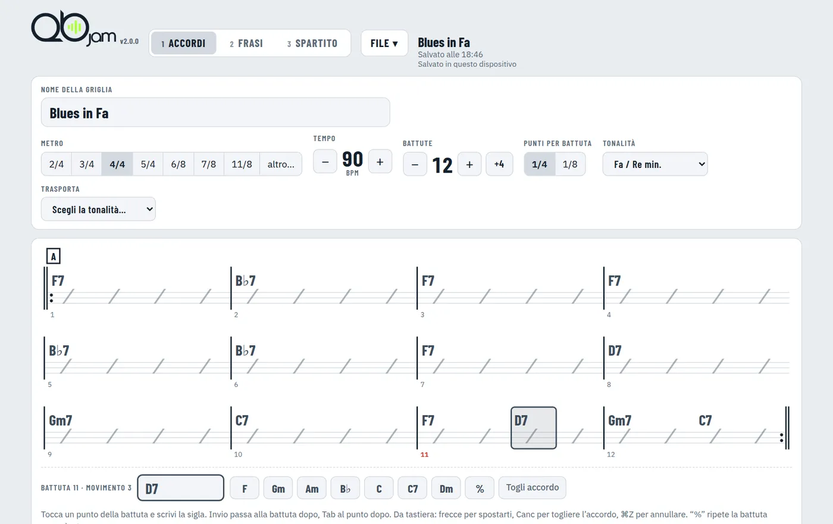Set the meter to 2/4

click(x=57, y=164)
